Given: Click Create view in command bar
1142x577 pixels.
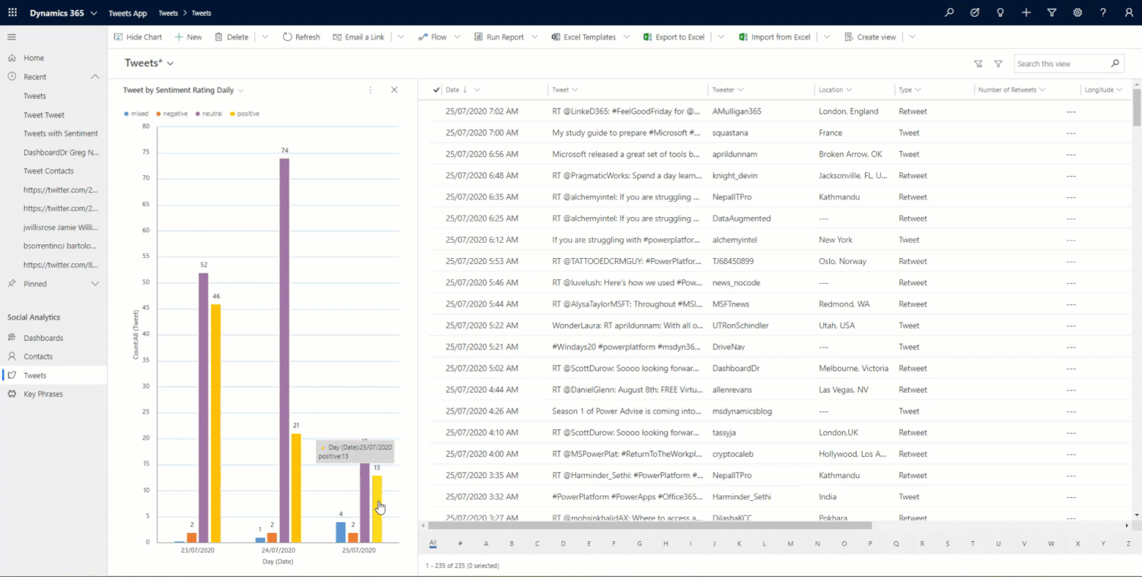Looking at the screenshot, I should [x=870, y=37].
